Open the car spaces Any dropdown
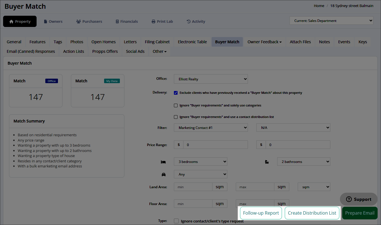Image resolution: width=381 pixels, height=225 pixels. pos(201,174)
